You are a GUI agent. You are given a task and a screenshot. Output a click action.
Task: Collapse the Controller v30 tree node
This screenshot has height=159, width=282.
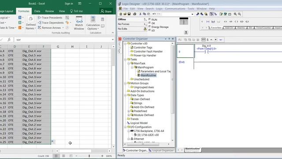125,44
